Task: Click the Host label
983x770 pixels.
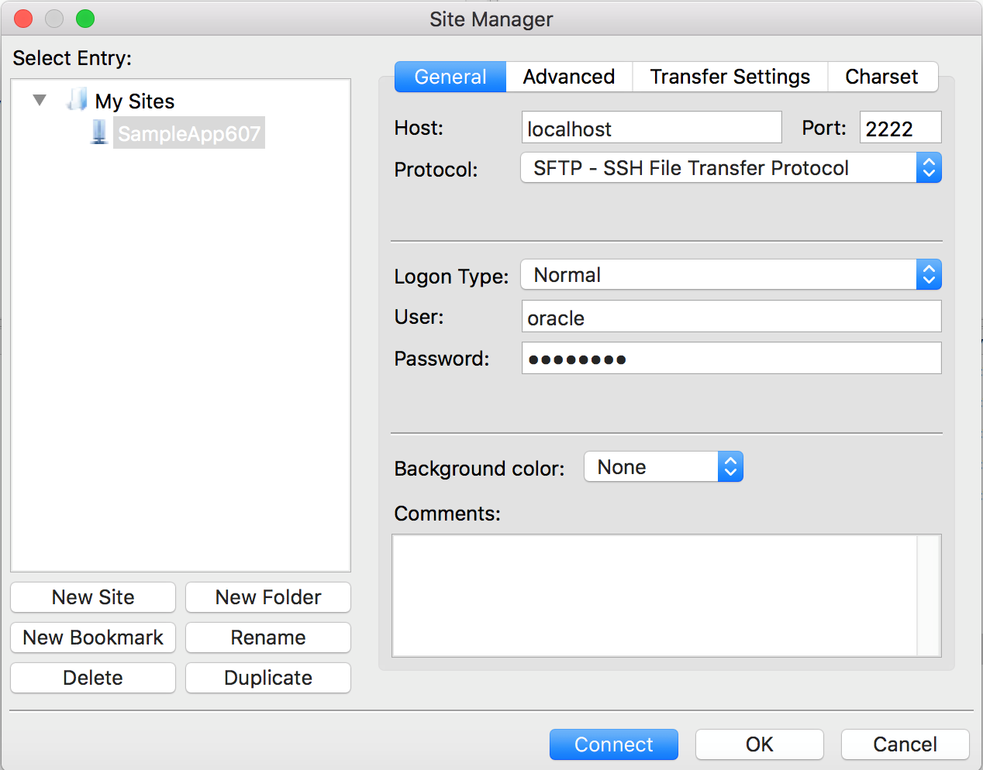Action: (x=419, y=128)
